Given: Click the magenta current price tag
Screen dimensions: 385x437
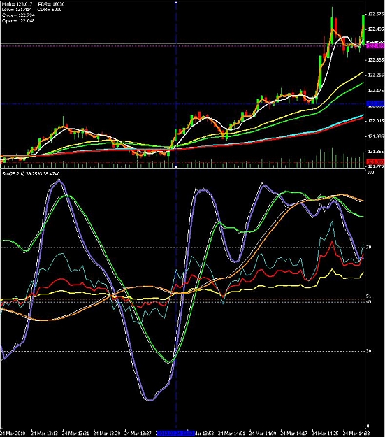Looking at the screenshot, I should [x=375, y=45].
